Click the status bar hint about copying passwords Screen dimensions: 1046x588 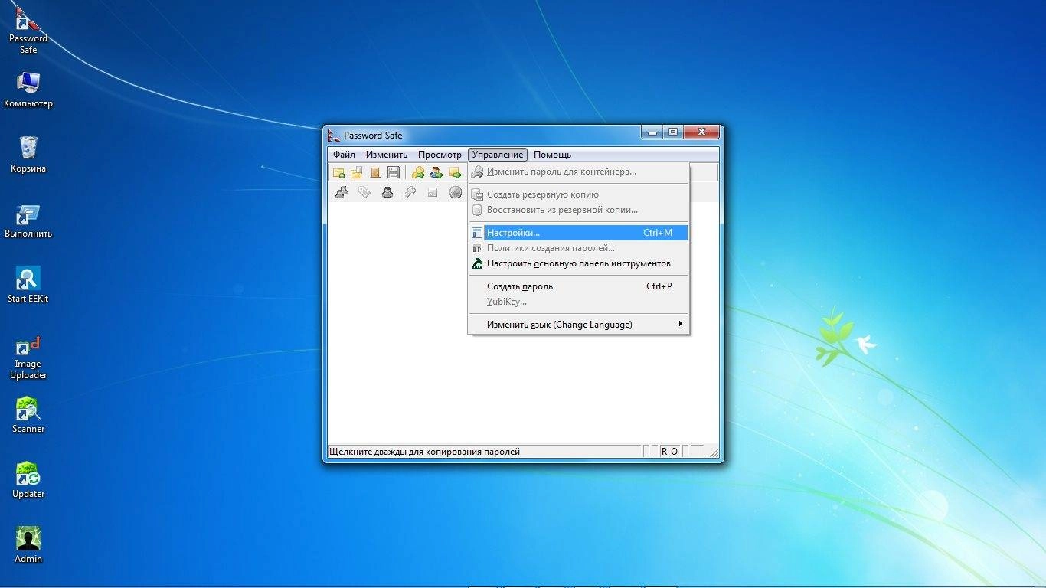[424, 452]
